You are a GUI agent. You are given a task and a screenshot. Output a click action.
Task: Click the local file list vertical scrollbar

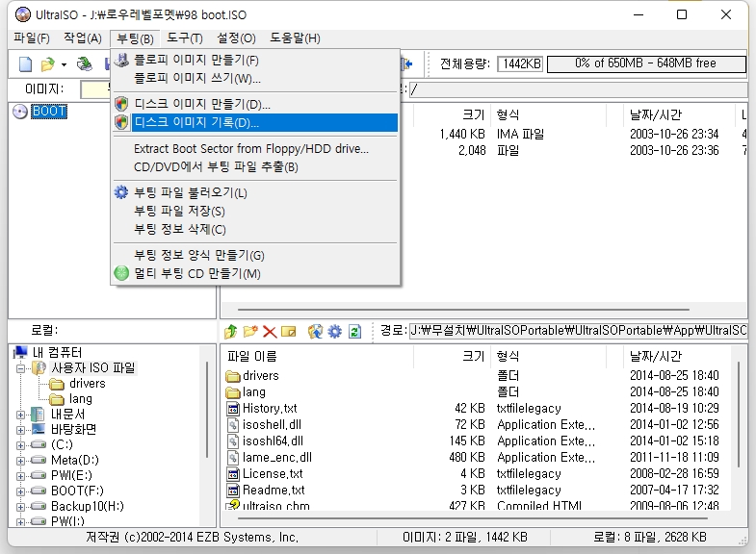pyautogui.click(x=739, y=414)
